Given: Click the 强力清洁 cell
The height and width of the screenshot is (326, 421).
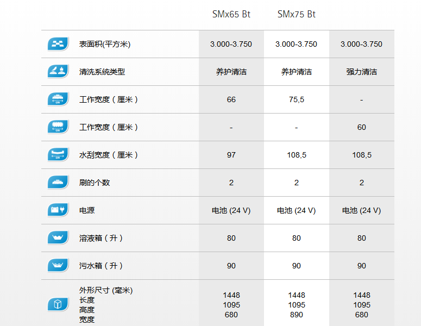Looking at the screenshot, I should tap(362, 72).
